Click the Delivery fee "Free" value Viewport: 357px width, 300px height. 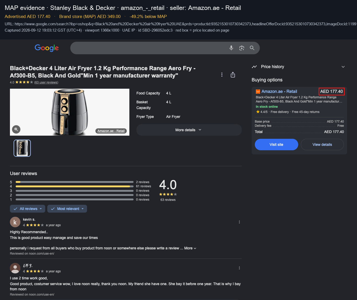pyautogui.click(x=341, y=126)
